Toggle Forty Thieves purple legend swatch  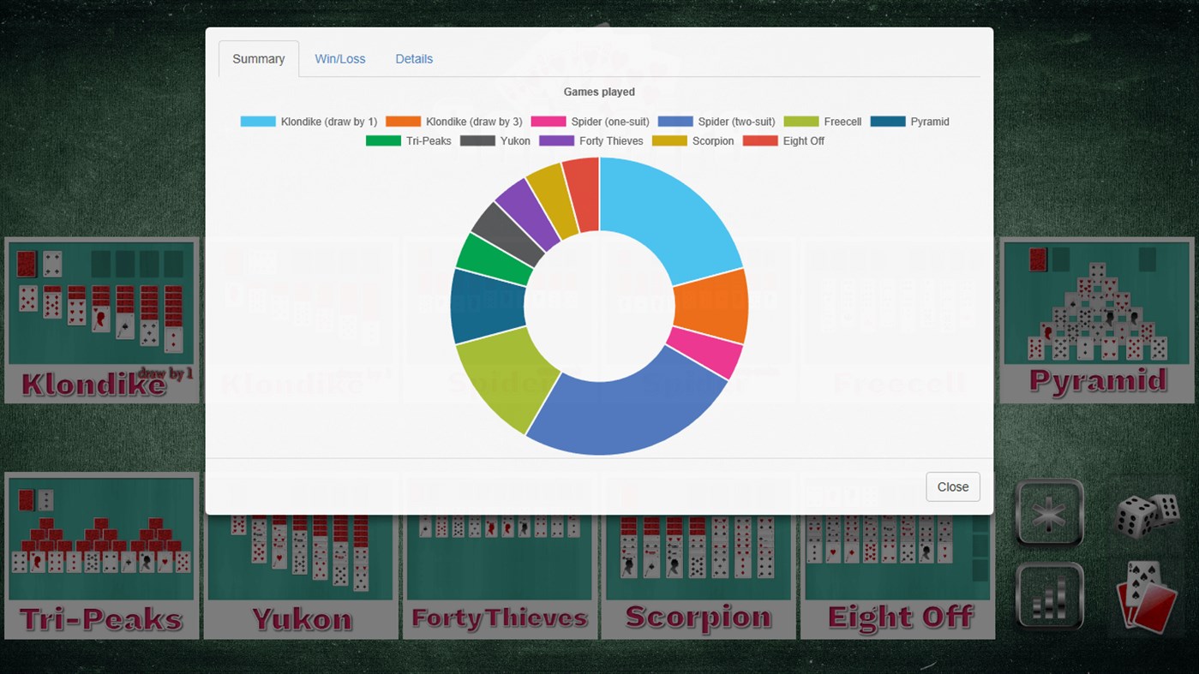556,140
